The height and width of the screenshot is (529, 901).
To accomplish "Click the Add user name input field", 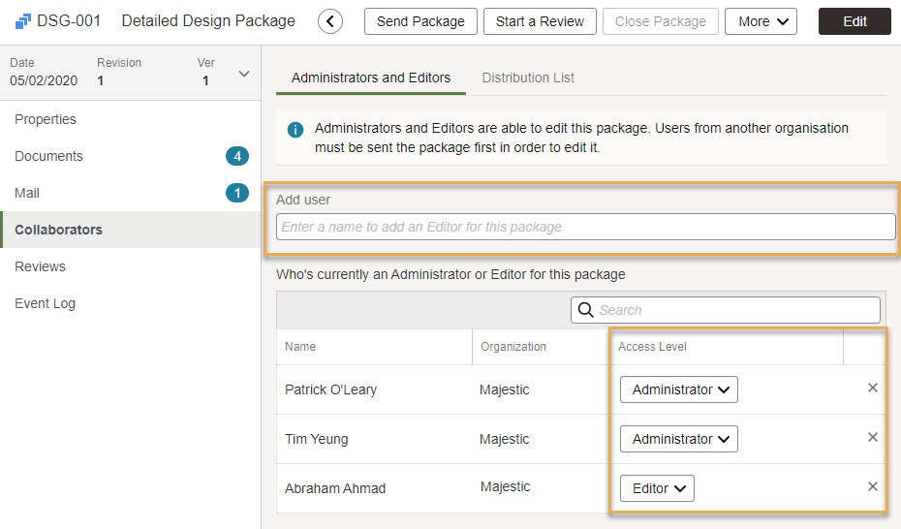I will click(585, 227).
